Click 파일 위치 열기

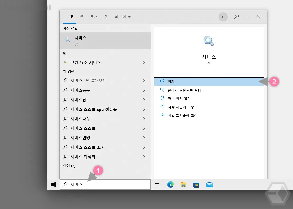(209, 98)
